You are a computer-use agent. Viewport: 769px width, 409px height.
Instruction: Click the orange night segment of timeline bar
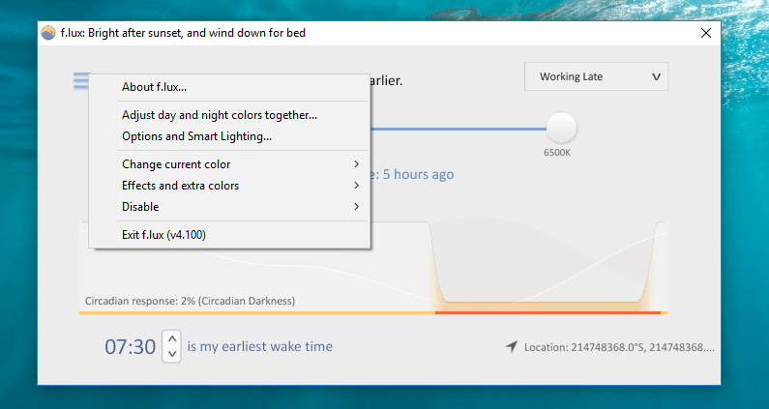547,312
